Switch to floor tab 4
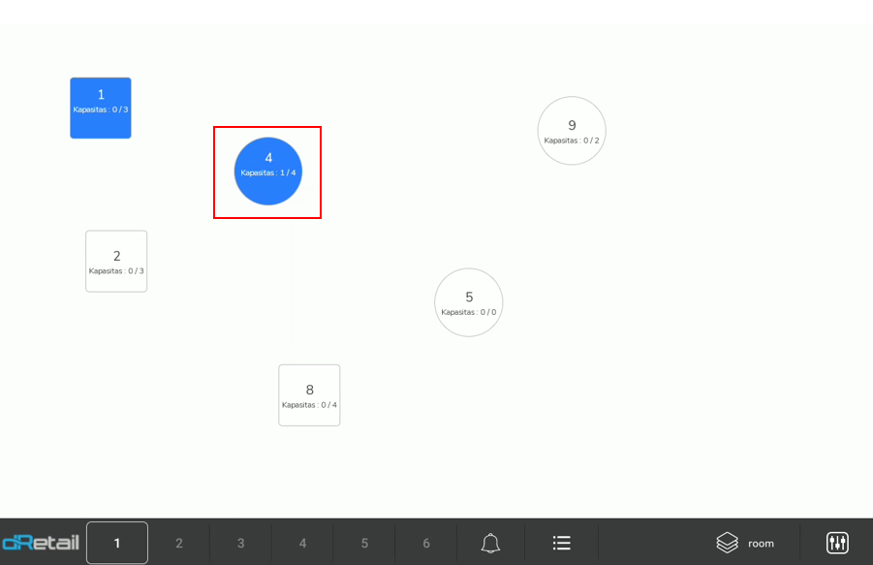 coord(302,543)
